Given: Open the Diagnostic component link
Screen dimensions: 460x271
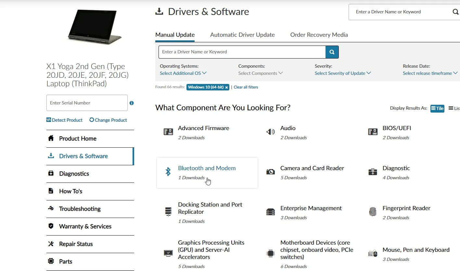Looking at the screenshot, I should click(x=396, y=168).
